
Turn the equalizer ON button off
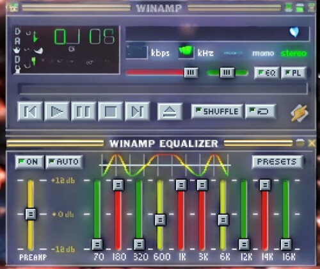[29, 162]
